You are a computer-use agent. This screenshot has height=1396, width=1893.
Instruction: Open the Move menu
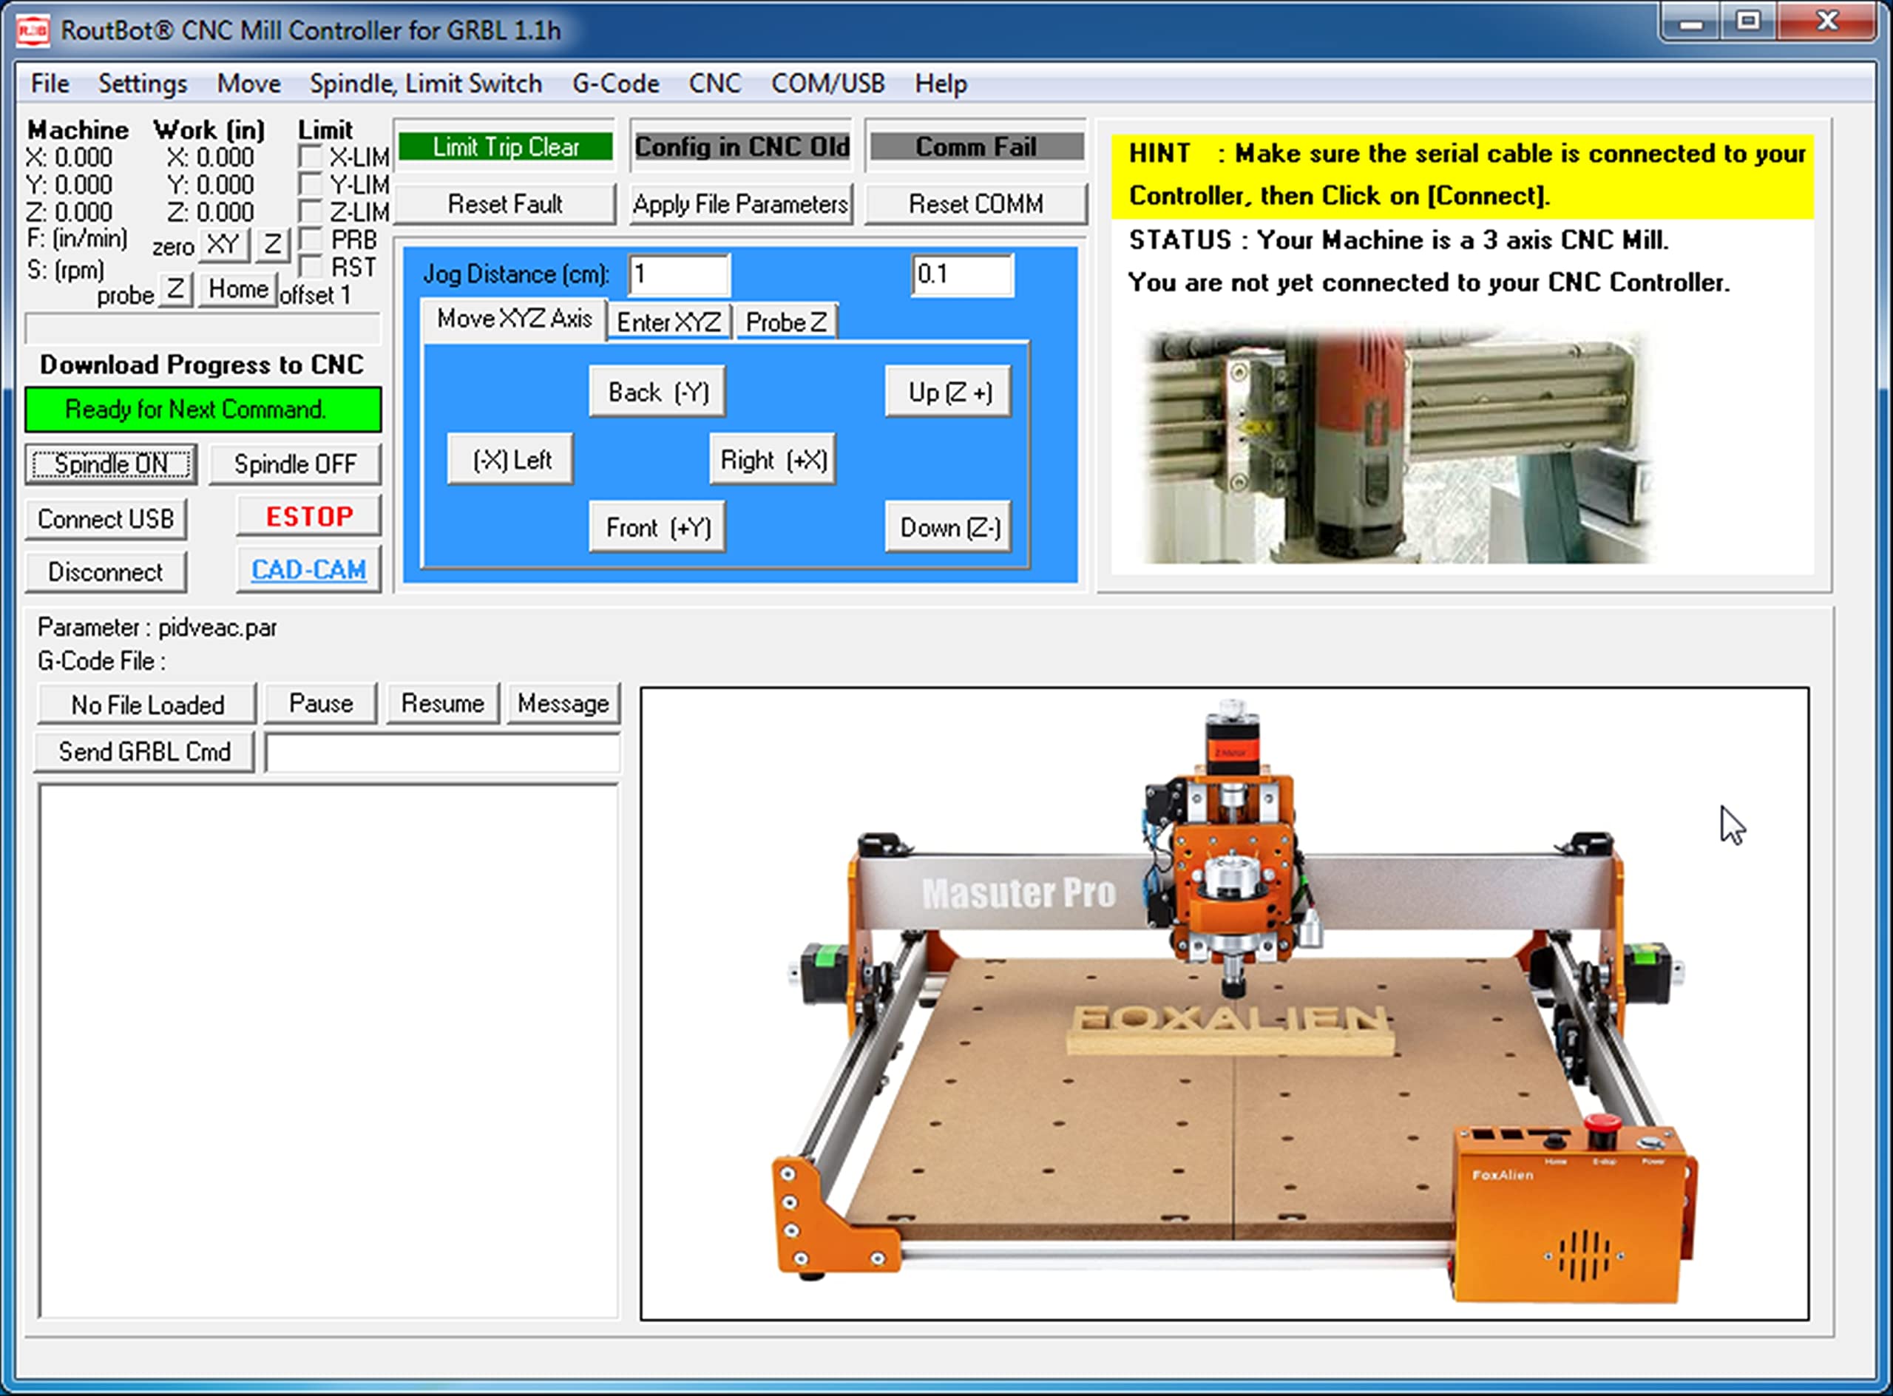tap(248, 84)
